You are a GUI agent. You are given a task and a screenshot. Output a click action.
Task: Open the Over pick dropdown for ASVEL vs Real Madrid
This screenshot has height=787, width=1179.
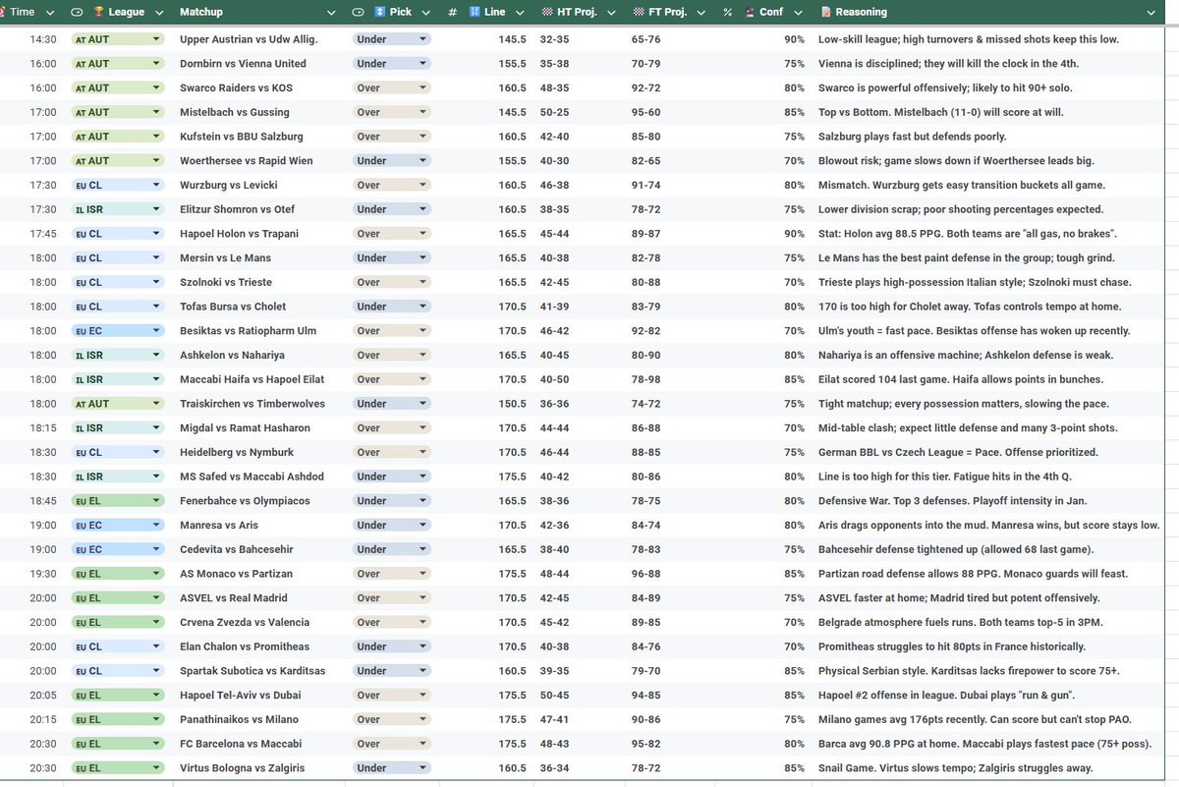click(x=423, y=597)
